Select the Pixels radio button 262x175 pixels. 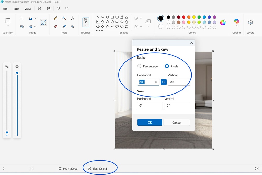pos(167,66)
